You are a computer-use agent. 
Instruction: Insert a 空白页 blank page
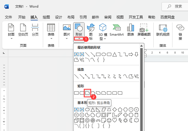coord(23,30)
